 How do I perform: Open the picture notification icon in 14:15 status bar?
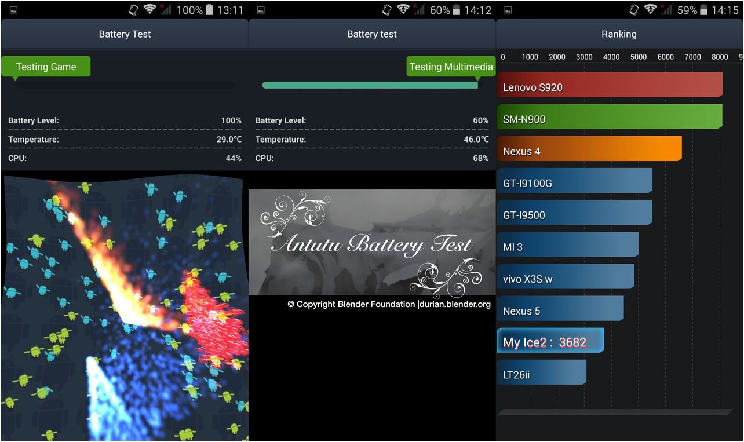tap(508, 10)
